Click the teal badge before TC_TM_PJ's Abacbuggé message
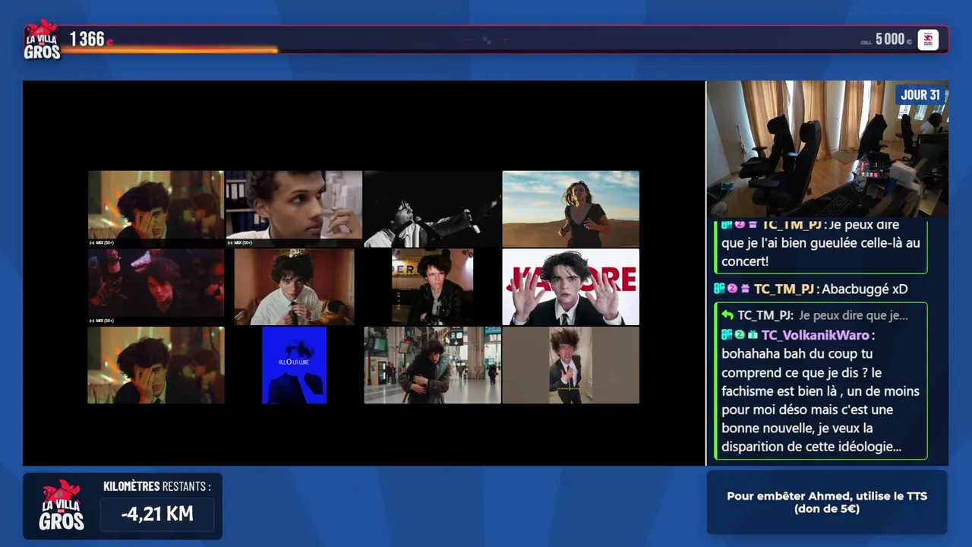The width and height of the screenshot is (972, 547). click(719, 289)
